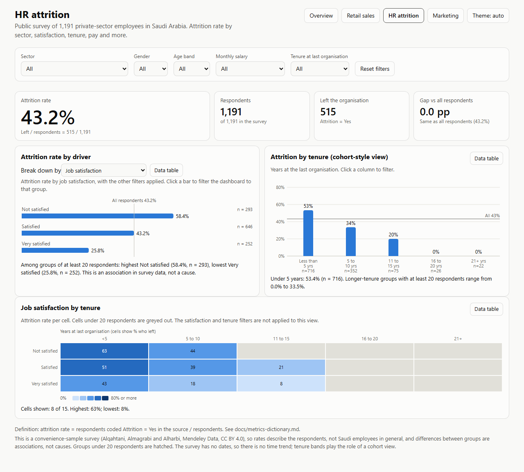Select heatmap cell showing 8
The image size is (524, 472).
281,384
